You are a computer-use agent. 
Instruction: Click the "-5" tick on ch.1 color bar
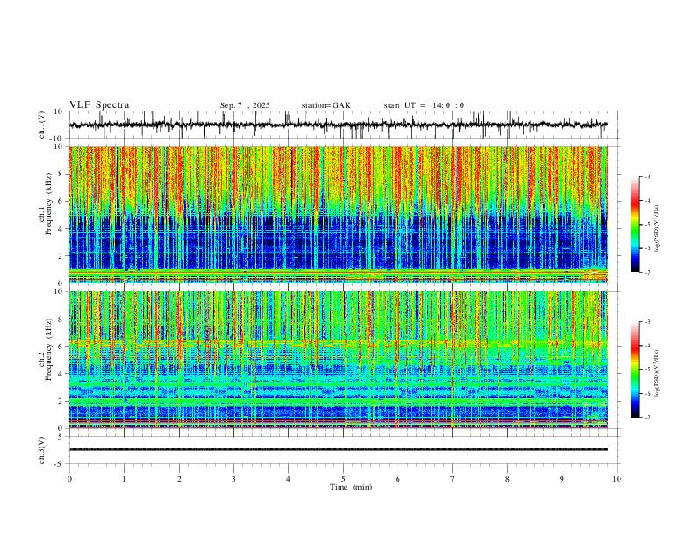point(647,225)
